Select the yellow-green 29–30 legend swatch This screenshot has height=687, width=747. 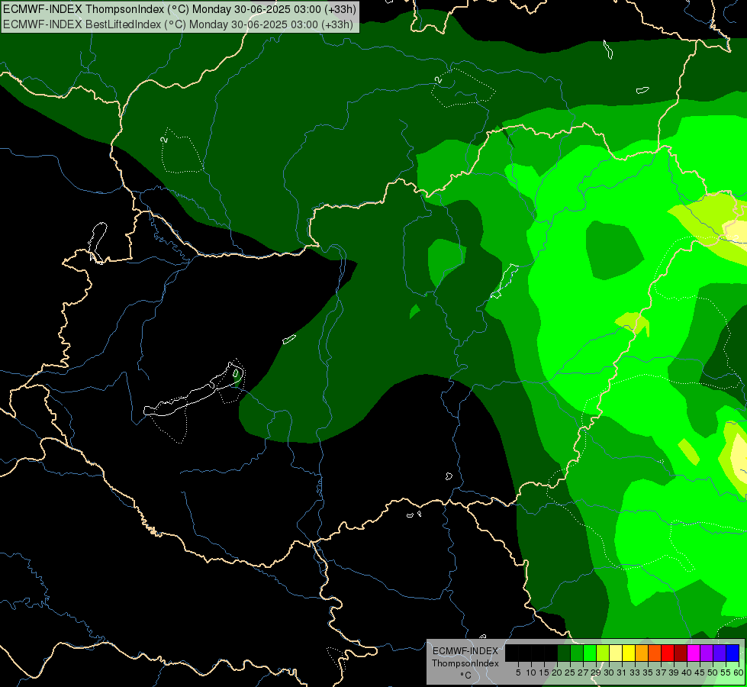click(603, 653)
